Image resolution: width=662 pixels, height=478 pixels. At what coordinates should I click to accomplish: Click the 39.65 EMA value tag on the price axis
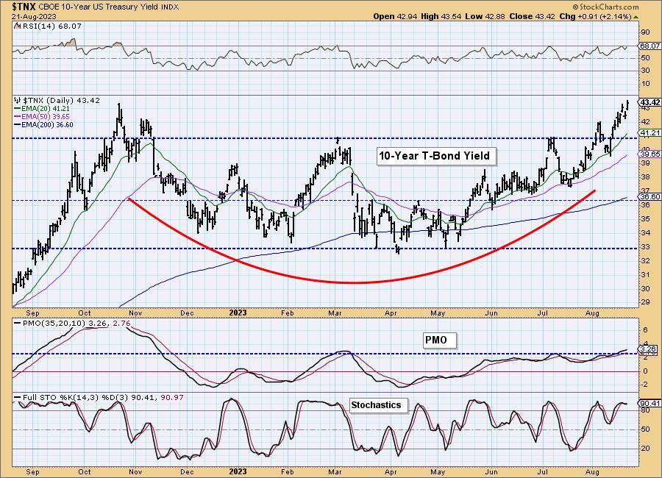click(x=650, y=154)
